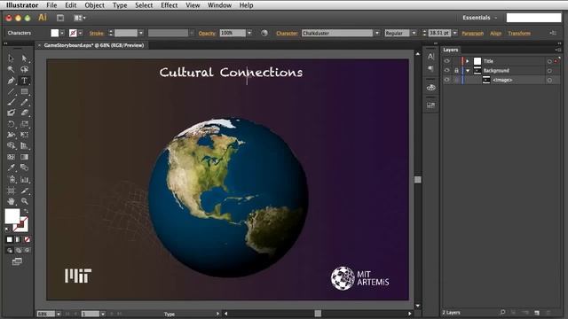Select the Shape Builder tool
This screenshot has height=319, width=568.
(x=11, y=145)
